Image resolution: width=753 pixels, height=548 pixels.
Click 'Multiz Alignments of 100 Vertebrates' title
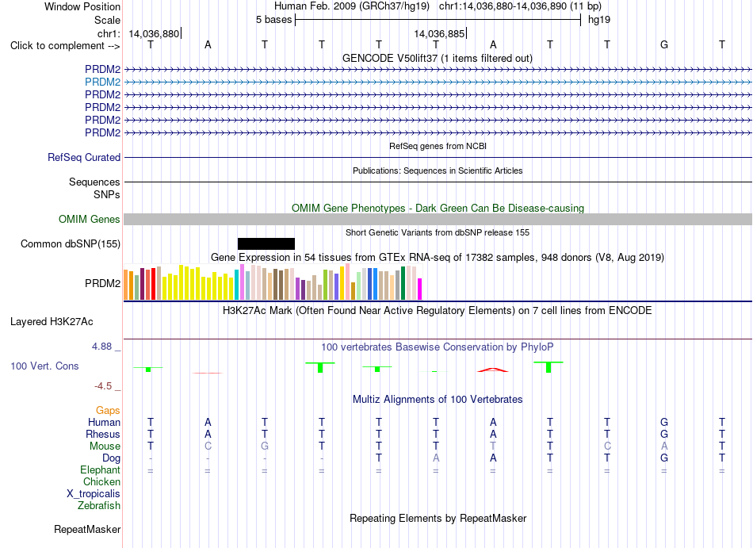click(438, 400)
